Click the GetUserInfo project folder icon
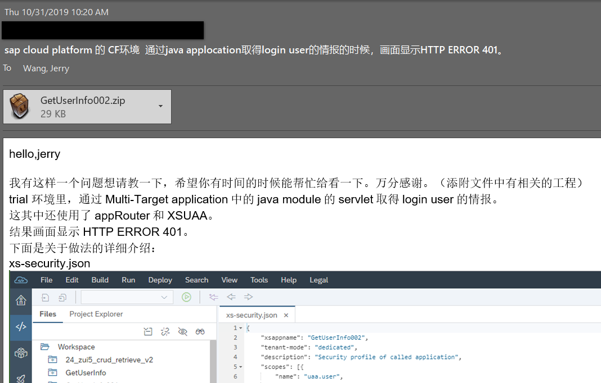 52,373
